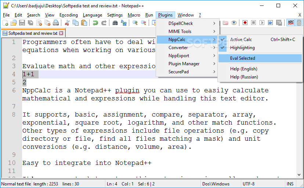Undo the last action with green arrow
The width and height of the screenshot is (304, 188).
[95, 23]
